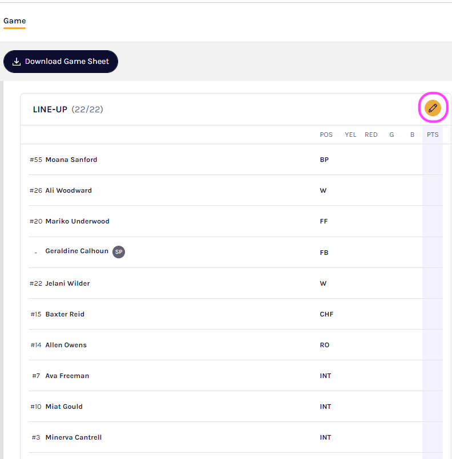The image size is (452, 459).
Task: Click the RED column header
Action: pyautogui.click(x=371, y=135)
